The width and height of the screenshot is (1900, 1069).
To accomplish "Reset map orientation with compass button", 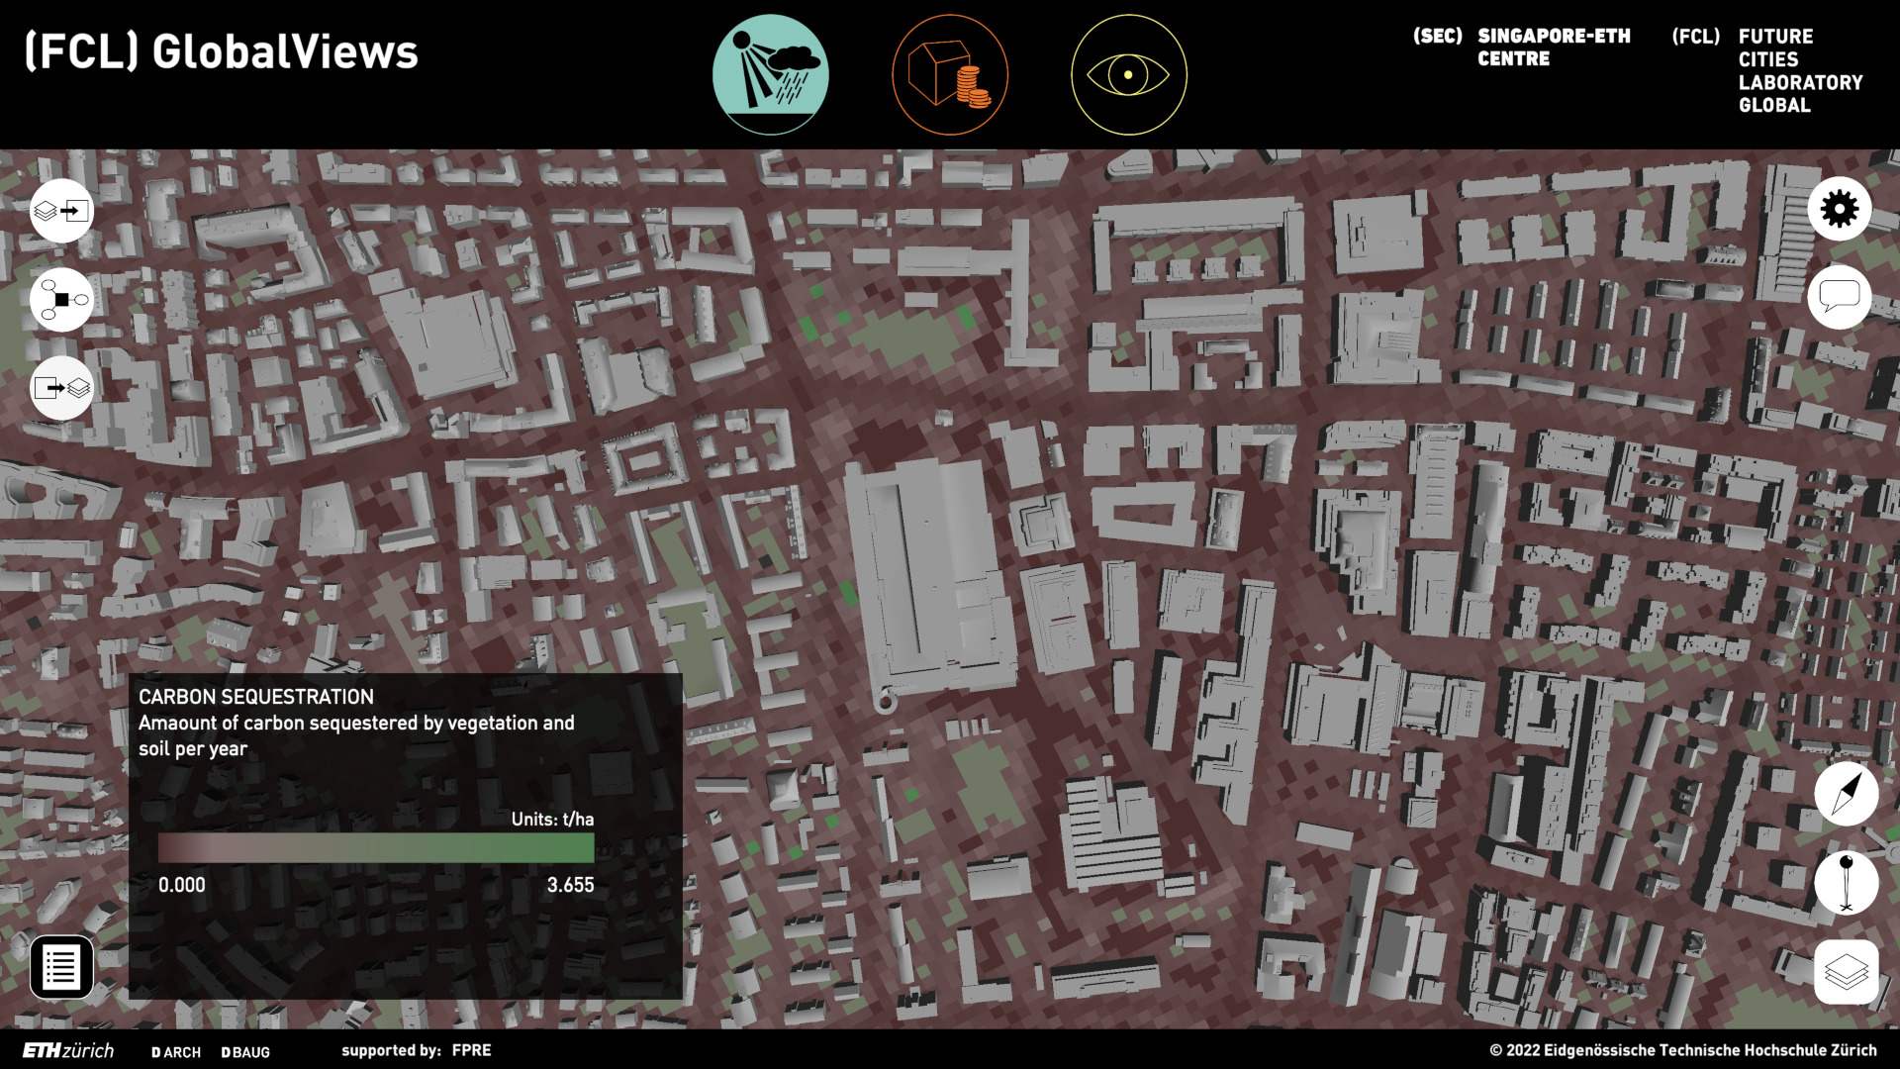I will point(1846,793).
